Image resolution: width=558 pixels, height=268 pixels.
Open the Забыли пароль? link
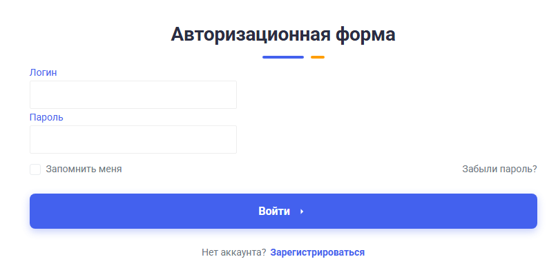tap(499, 169)
